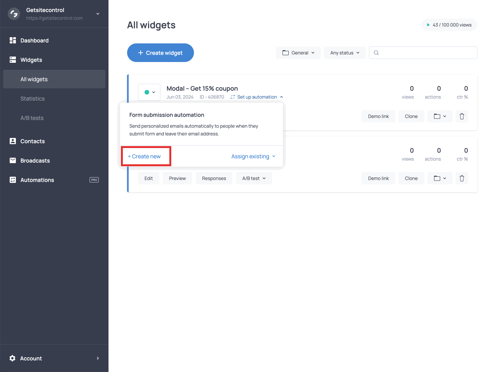Image resolution: width=496 pixels, height=372 pixels.
Task: Toggle the green status indicator of Modal widget
Action: point(149,92)
